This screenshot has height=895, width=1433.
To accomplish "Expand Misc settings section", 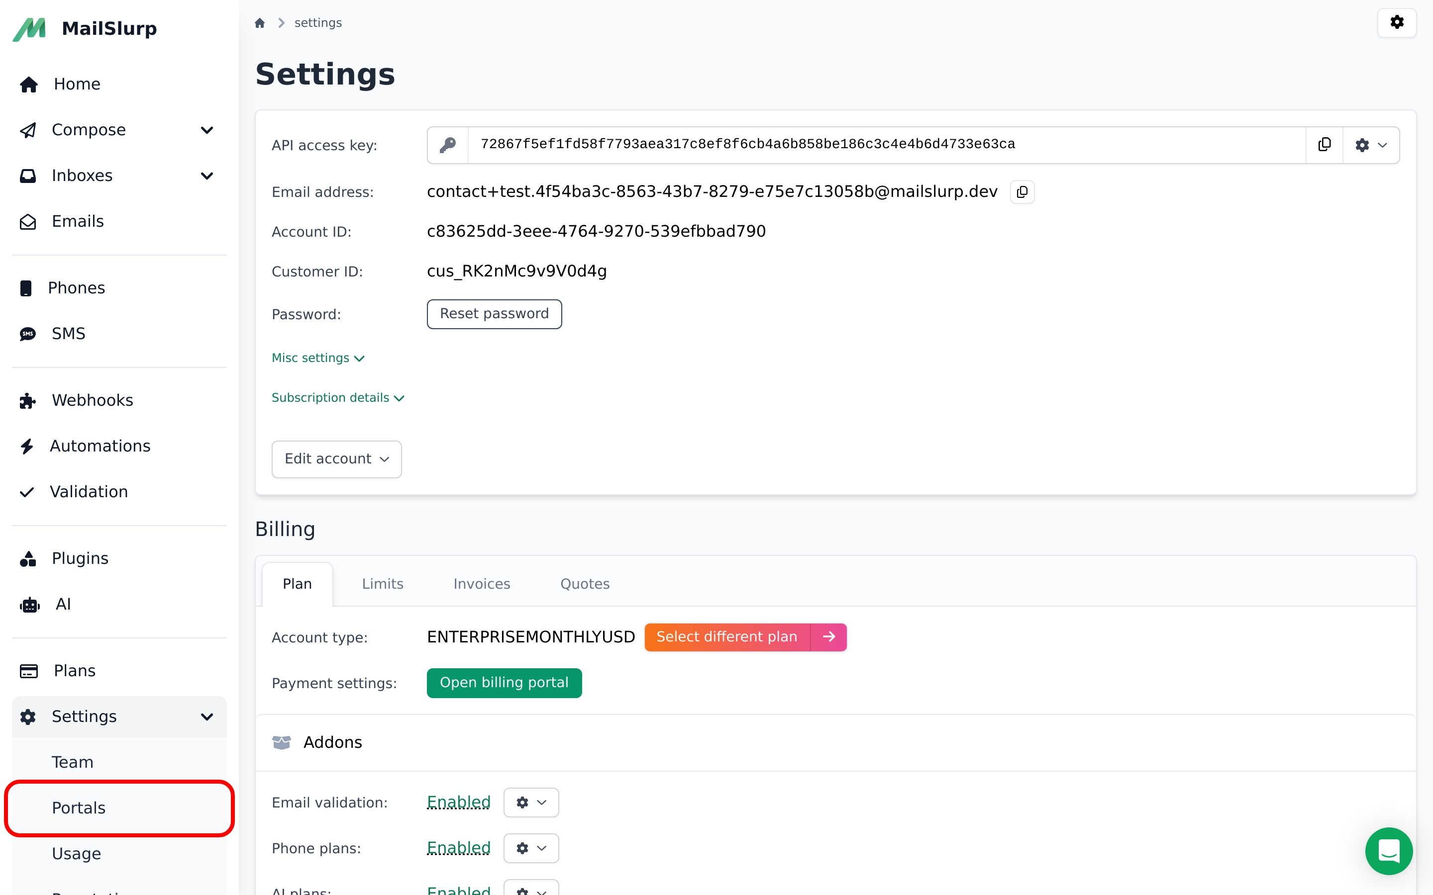I will pyautogui.click(x=318, y=358).
